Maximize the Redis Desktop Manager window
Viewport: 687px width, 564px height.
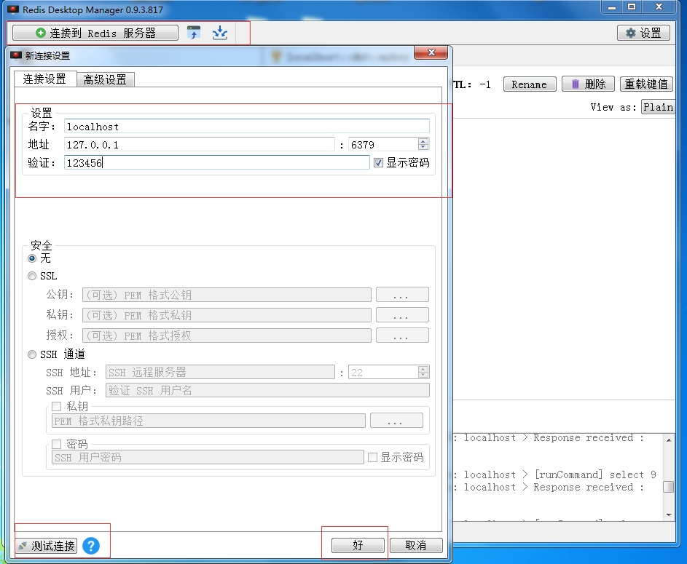[x=632, y=7]
